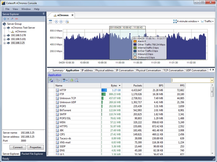Click the orange Alarm legend swatch
Image resolution: width=217 pixels, height=162 pixels.
(x=135, y=41)
